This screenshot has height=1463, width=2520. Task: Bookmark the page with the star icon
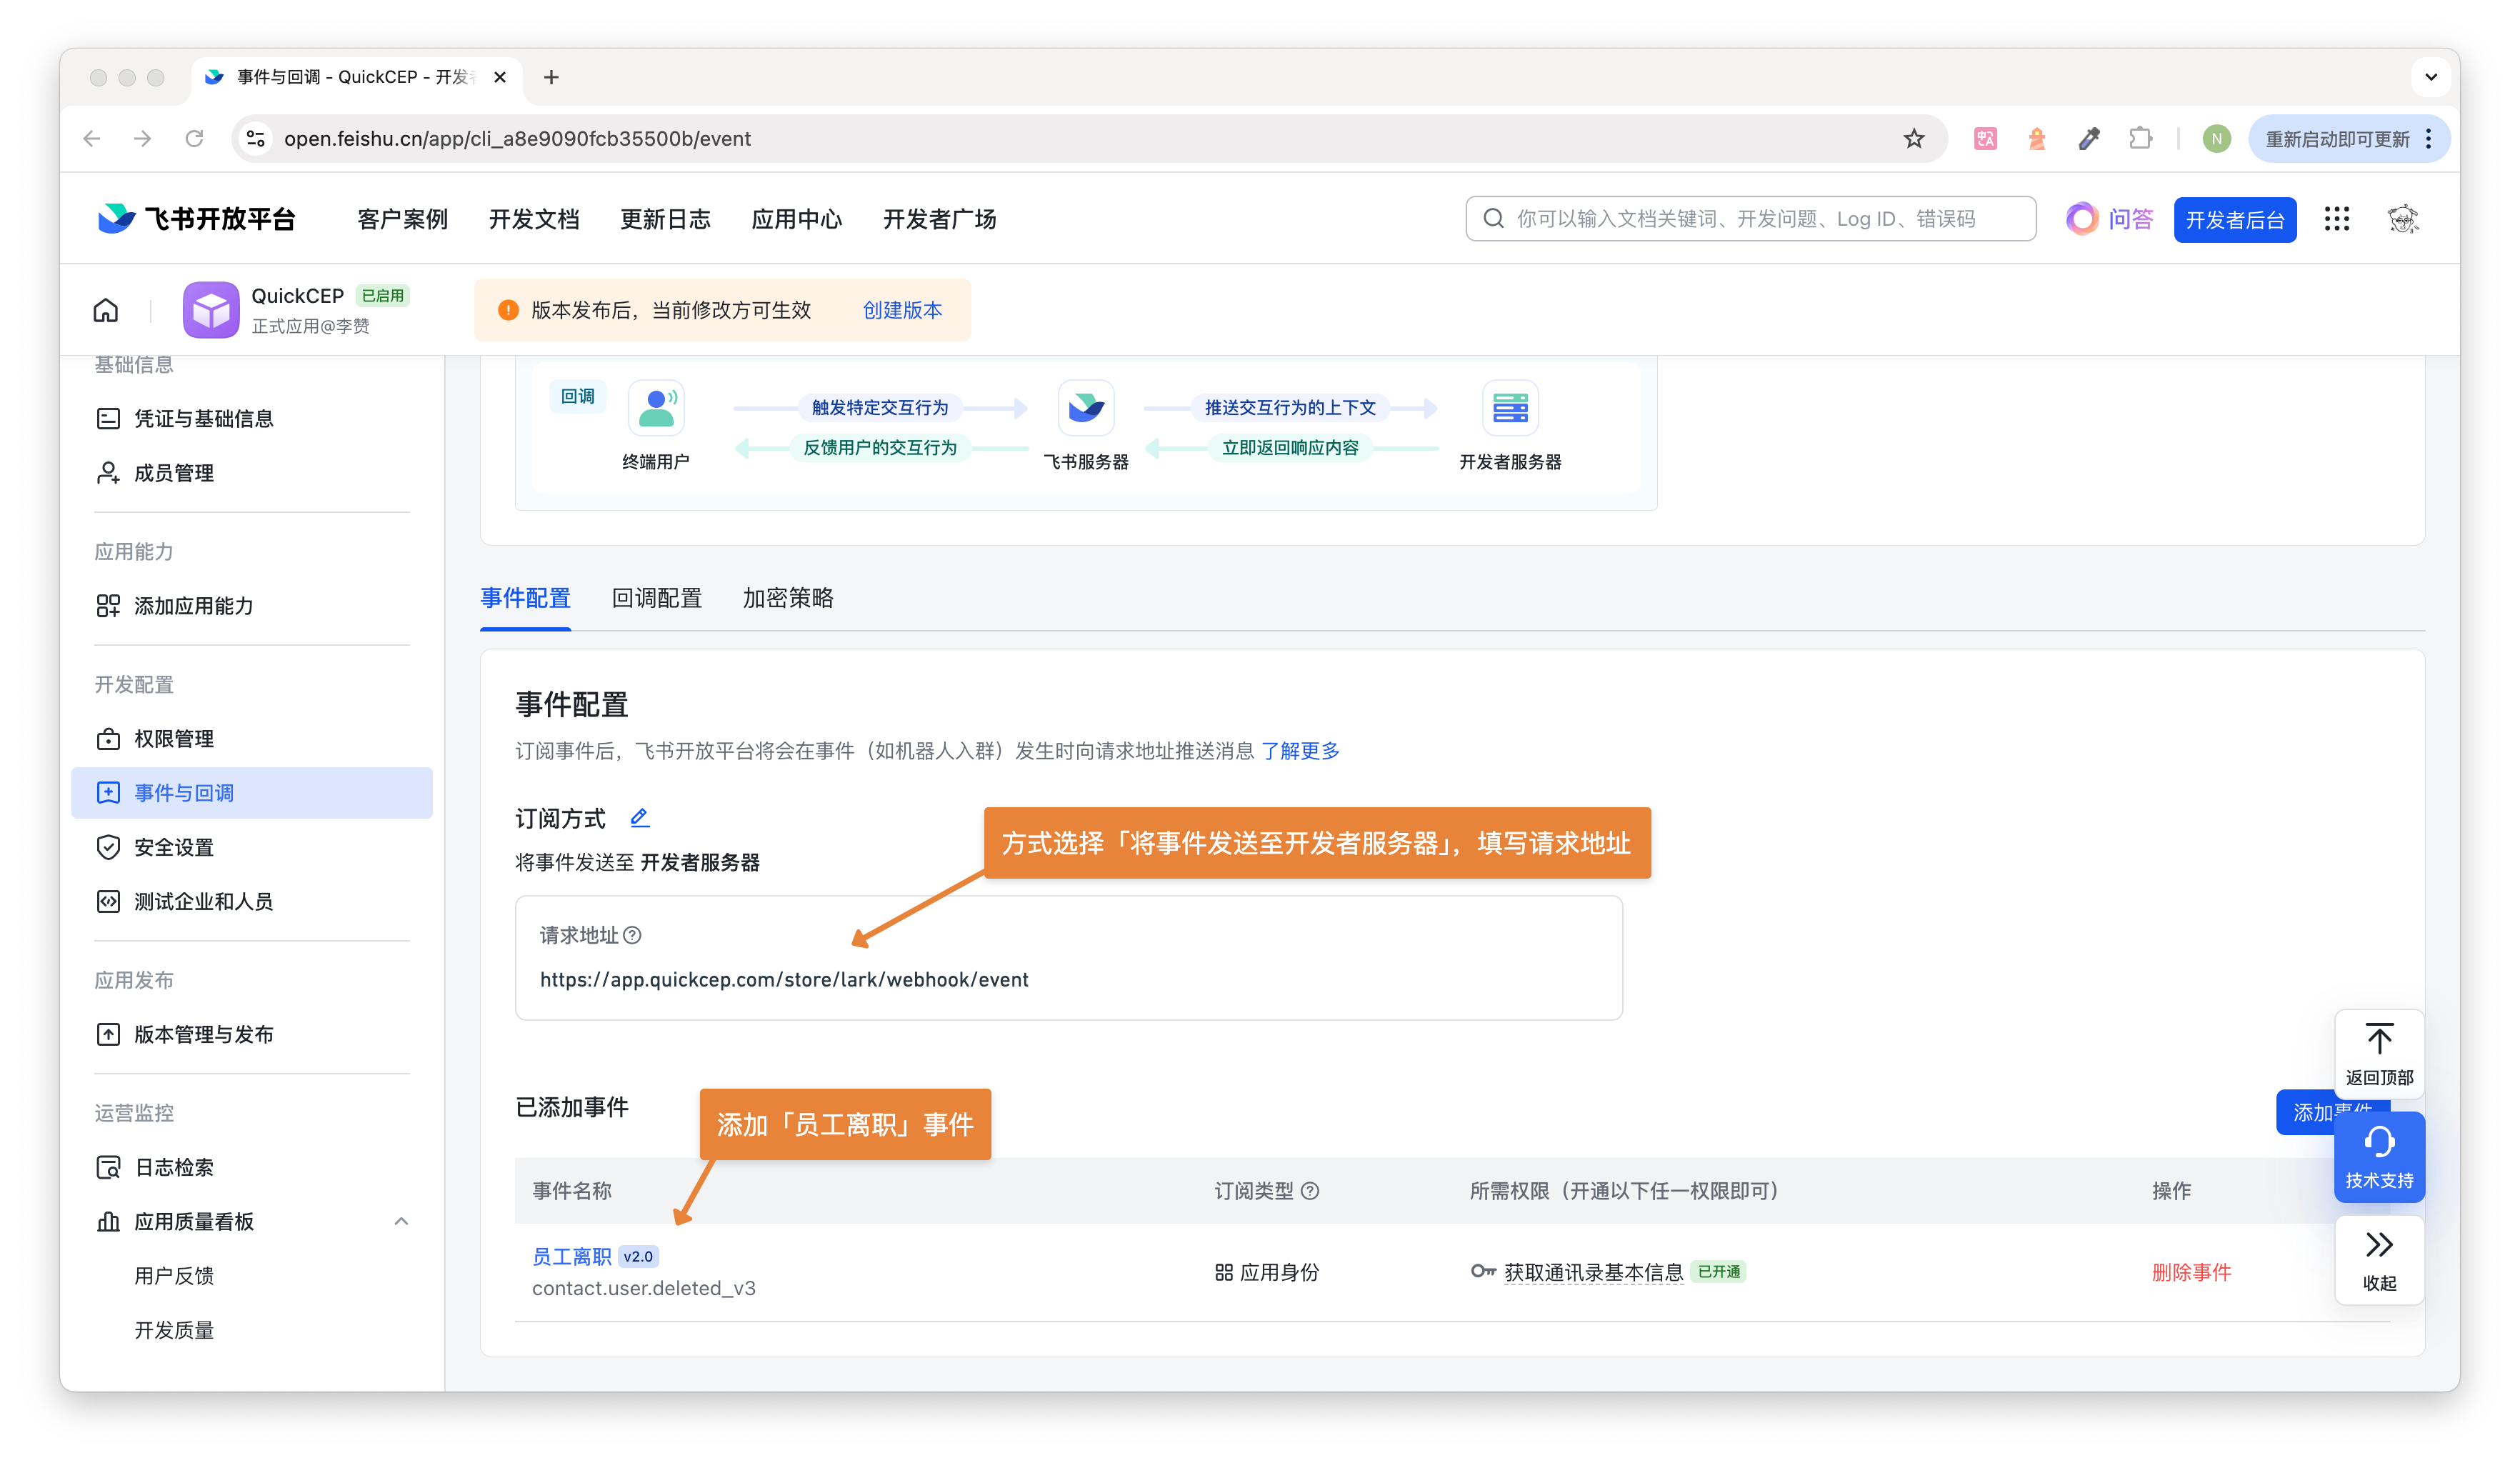pos(1913,139)
